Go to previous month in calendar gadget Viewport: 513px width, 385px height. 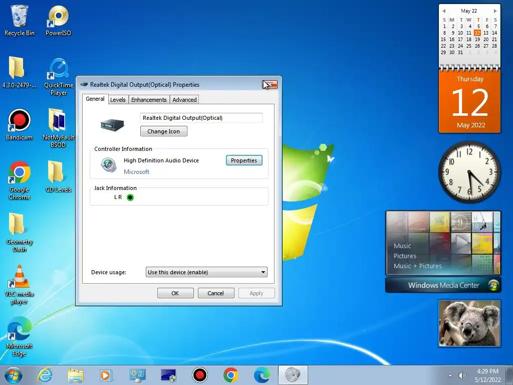tap(444, 11)
